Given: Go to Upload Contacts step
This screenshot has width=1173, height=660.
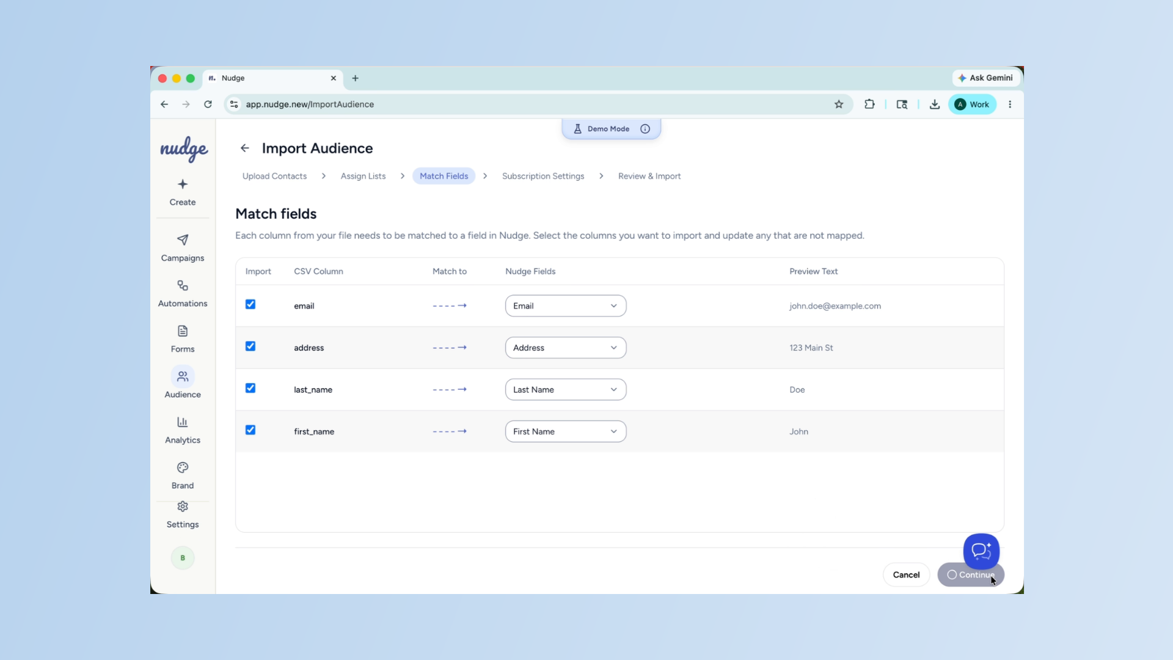Looking at the screenshot, I should [274, 176].
